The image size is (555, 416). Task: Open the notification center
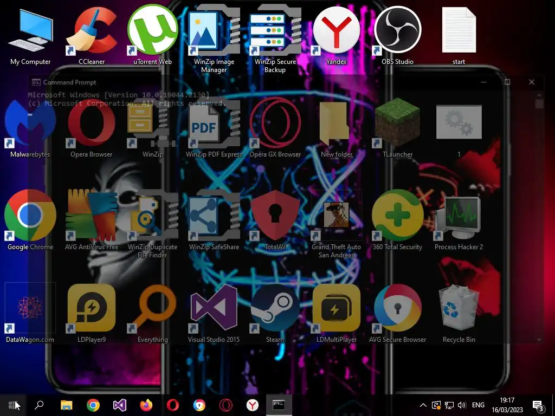pos(538,405)
